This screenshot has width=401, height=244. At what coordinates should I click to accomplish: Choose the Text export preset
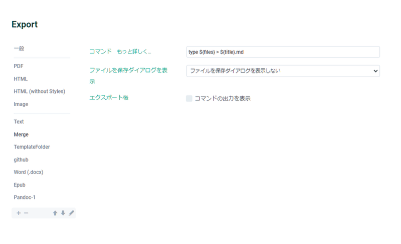[x=19, y=121]
